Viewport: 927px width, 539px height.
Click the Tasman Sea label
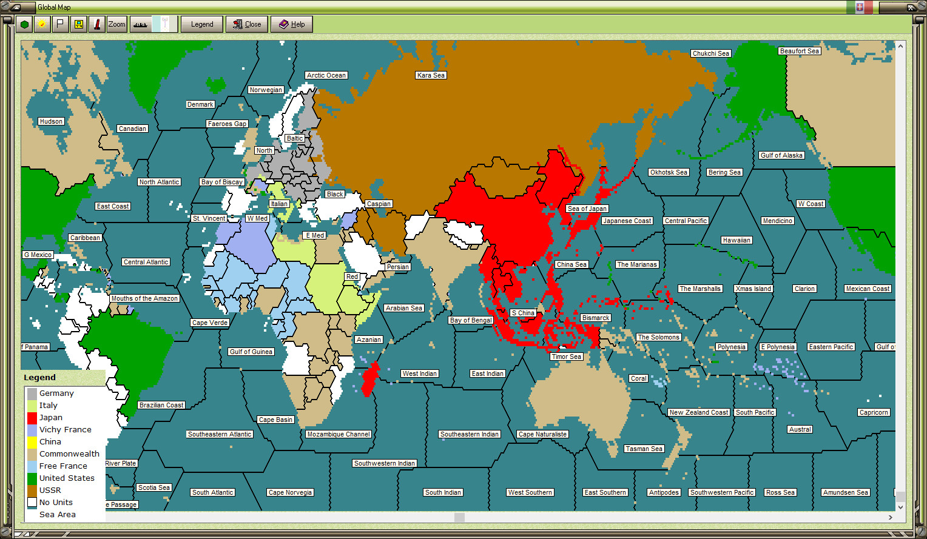pos(644,449)
